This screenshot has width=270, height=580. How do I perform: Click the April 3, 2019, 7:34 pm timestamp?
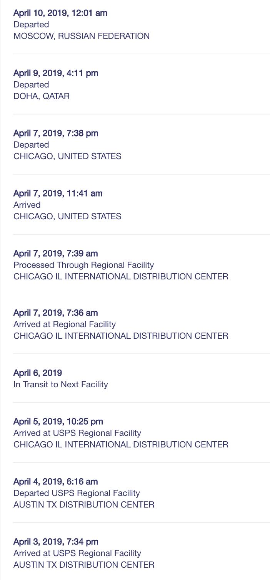coord(56,541)
